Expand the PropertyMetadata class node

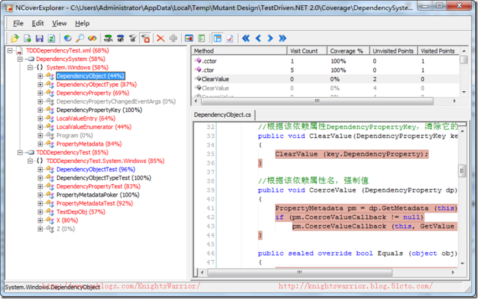[40, 144]
